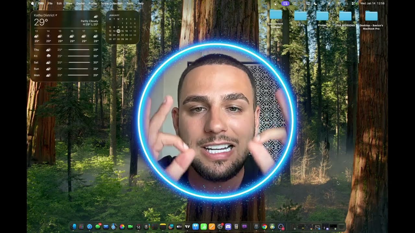This screenshot has height=233, width=415.
Task: Open the File menu
Action: pyautogui.click(x=50, y=3)
